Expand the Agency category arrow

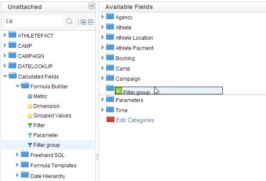pyautogui.click(x=102, y=17)
